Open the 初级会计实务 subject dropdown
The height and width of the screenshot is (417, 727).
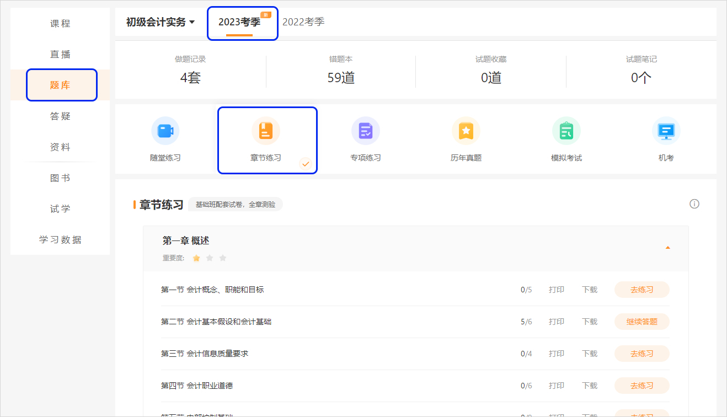(159, 22)
